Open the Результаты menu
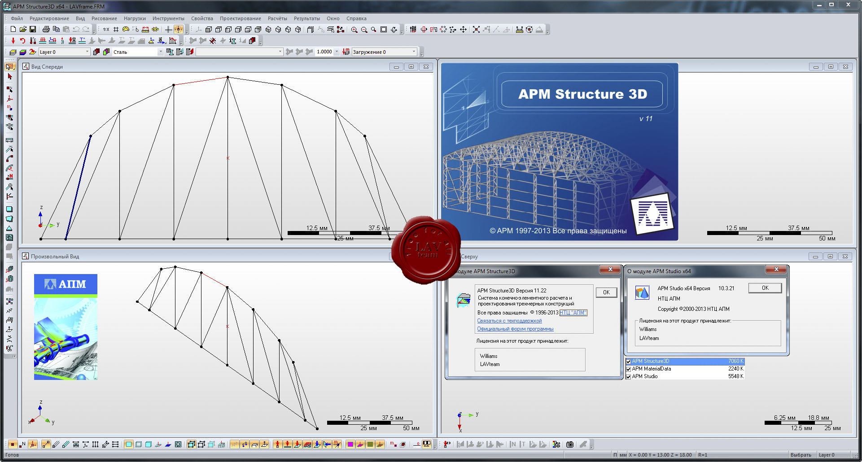Image resolution: width=862 pixels, height=462 pixels. (307, 18)
